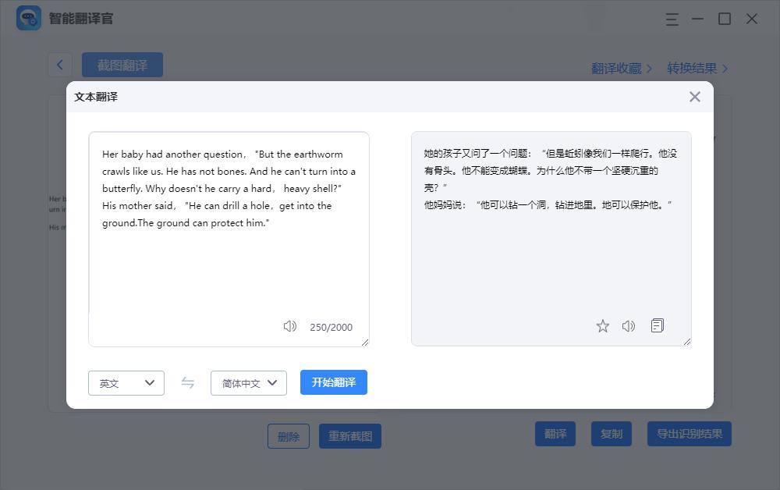Image resolution: width=780 pixels, height=490 pixels.
Task: Play source text audio with speaker icon
Action: click(289, 327)
